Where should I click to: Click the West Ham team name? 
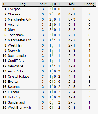click(x=16, y=45)
